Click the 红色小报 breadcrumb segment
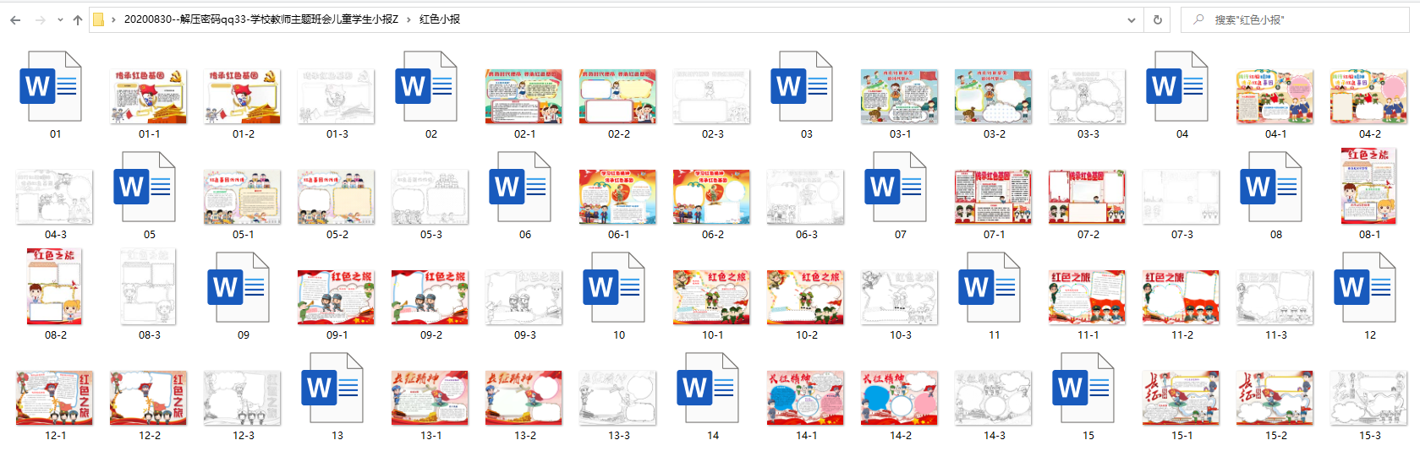Viewport: 1420px width, 451px height. (440, 19)
